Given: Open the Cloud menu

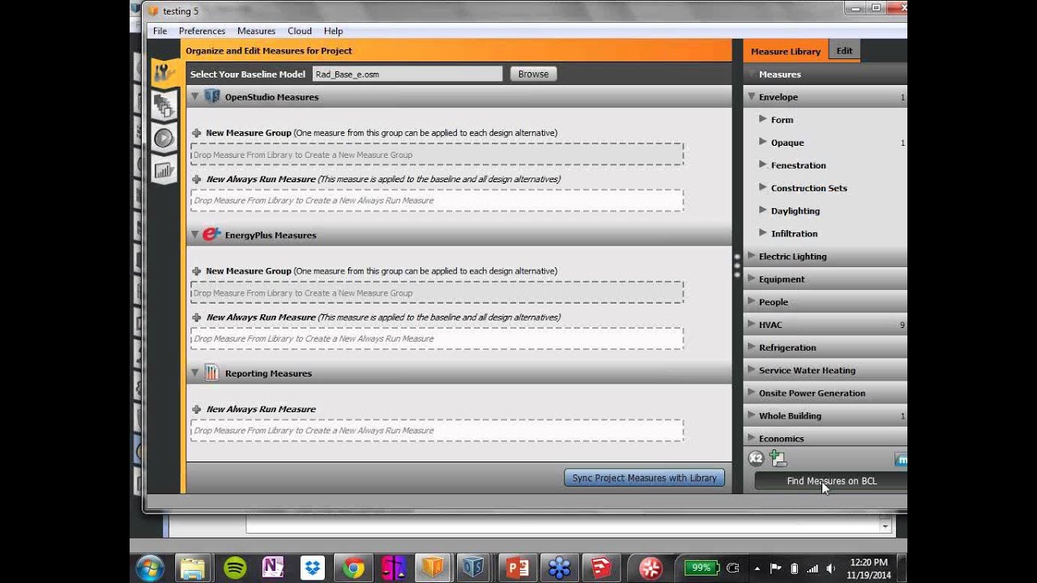Looking at the screenshot, I should tap(300, 31).
